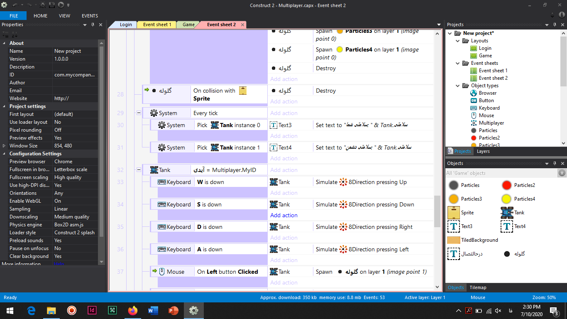The width and height of the screenshot is (567, 319).
Task: Select Multiplayer object in Projects tree
Action: tap(491, 123)
